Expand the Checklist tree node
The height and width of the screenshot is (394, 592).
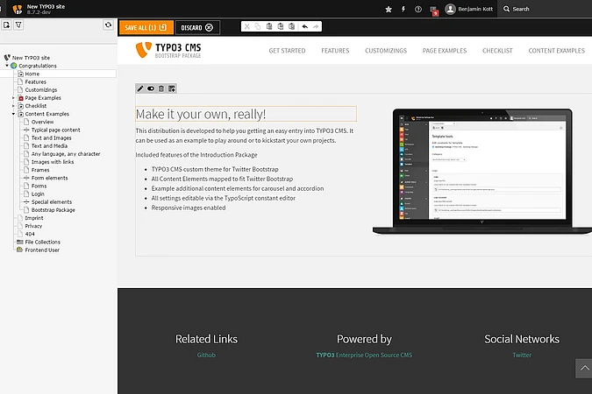point(13,106)
